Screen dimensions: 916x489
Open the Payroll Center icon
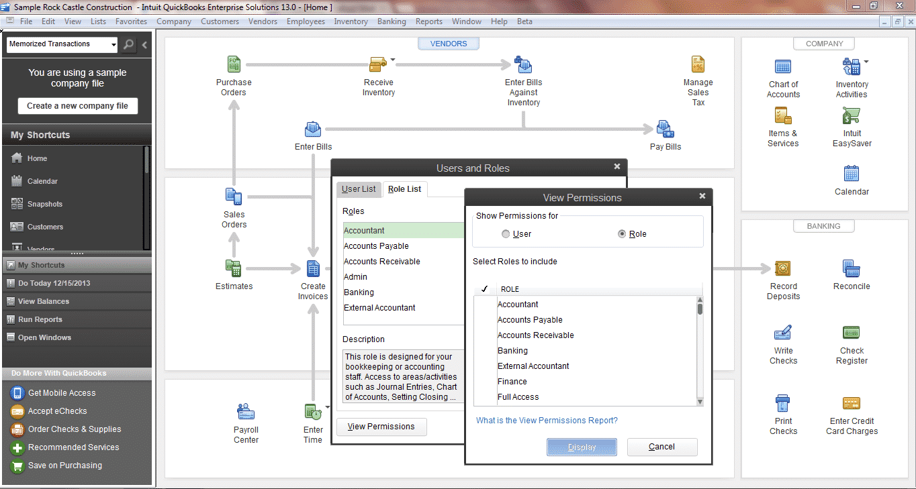246,412
